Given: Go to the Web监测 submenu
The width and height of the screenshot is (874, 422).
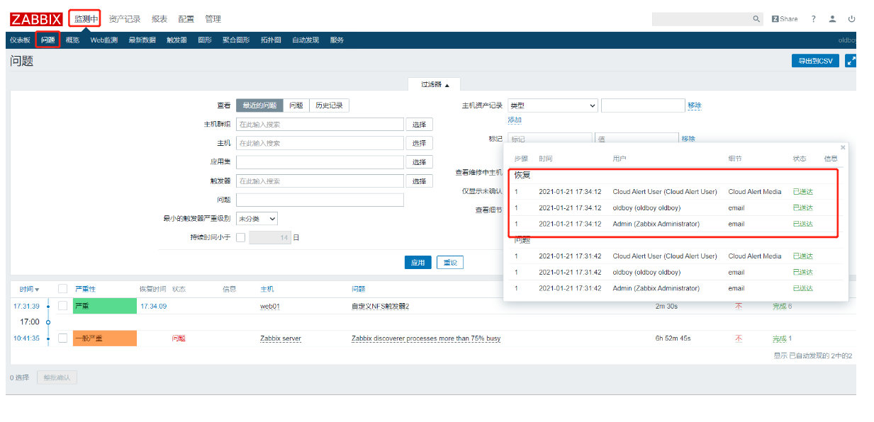Looking at the screenshot, I should 103,40.
